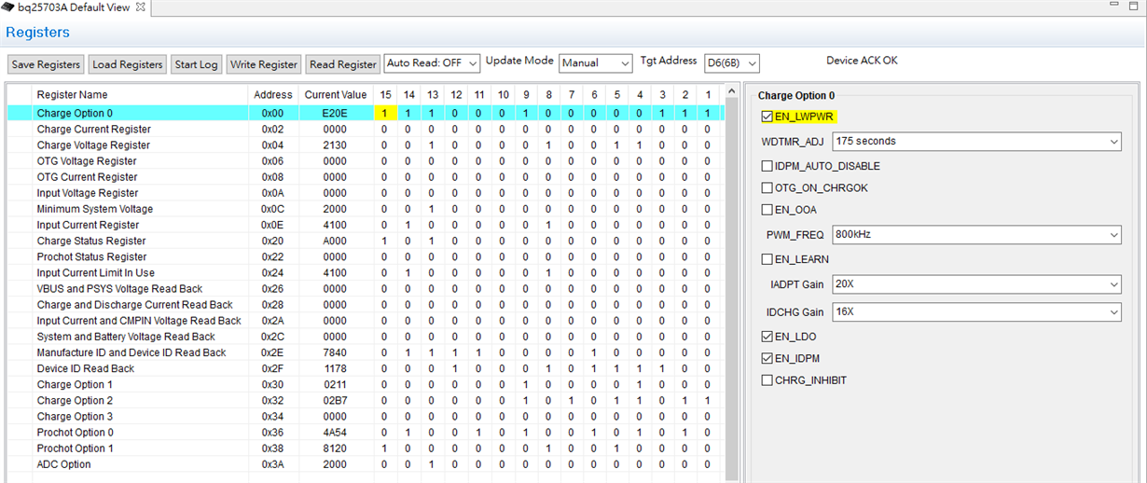The height and width of the screenshot is (483, 1147).
Task: Click current value 02B7 of Charge Option 2
Action: 336,400
